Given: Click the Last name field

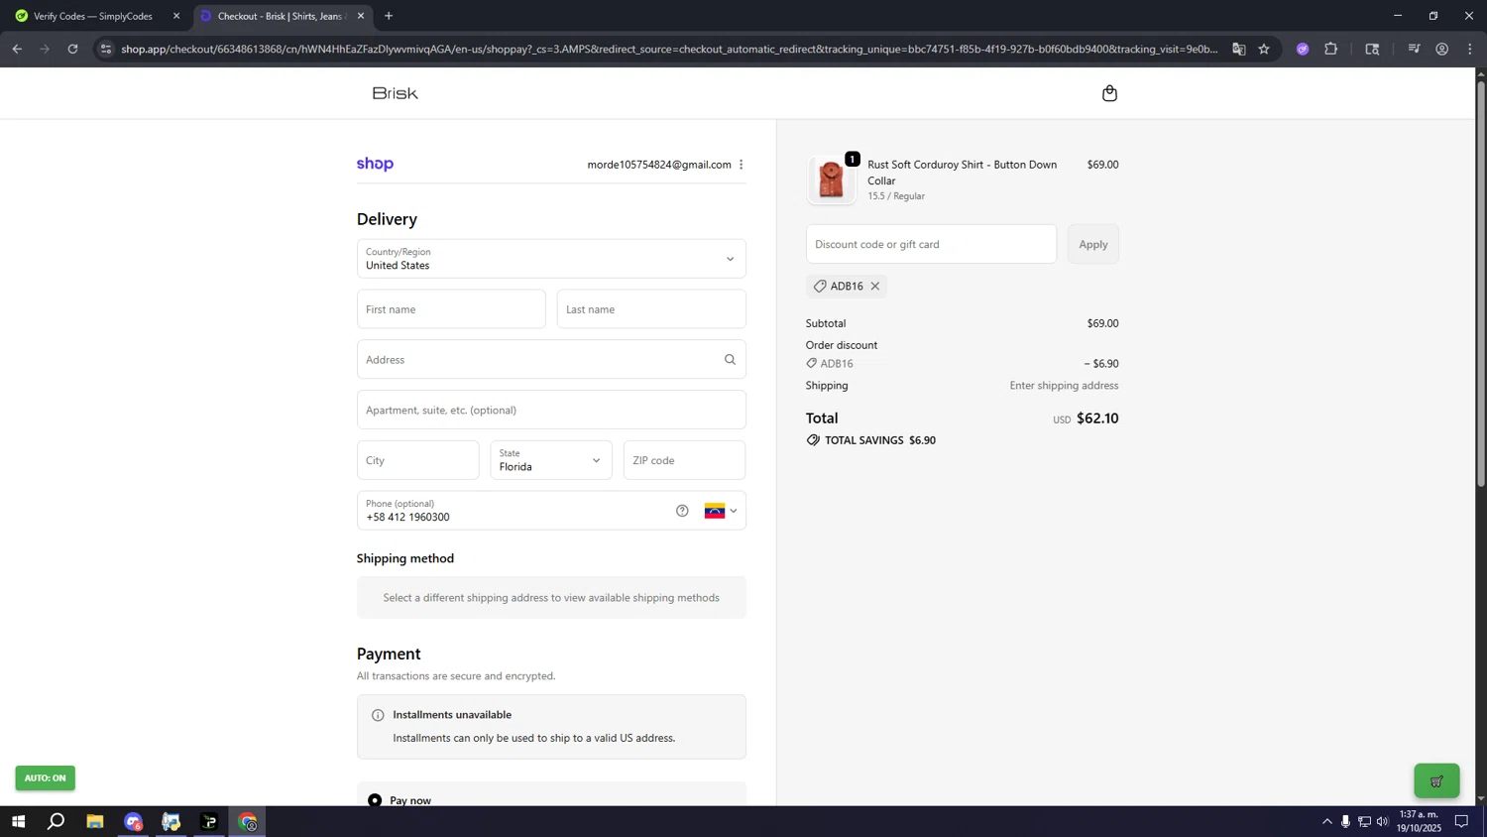Looking at the screenshot, I should point(651,309).
